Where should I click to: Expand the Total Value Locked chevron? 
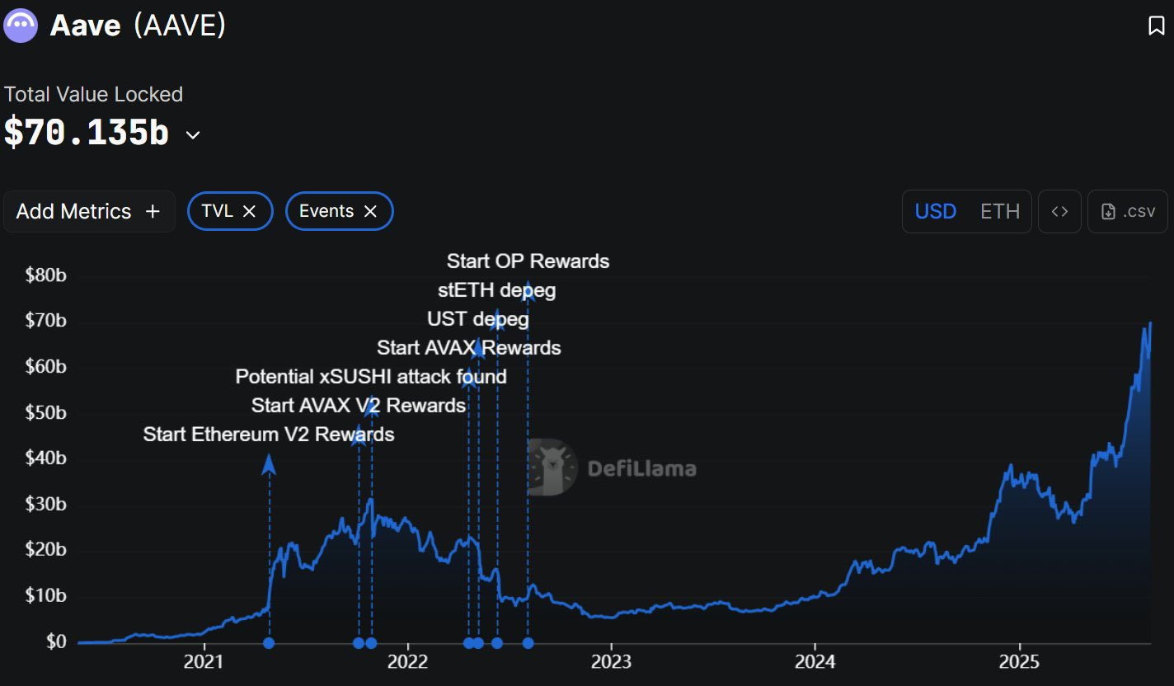[193, 135]
